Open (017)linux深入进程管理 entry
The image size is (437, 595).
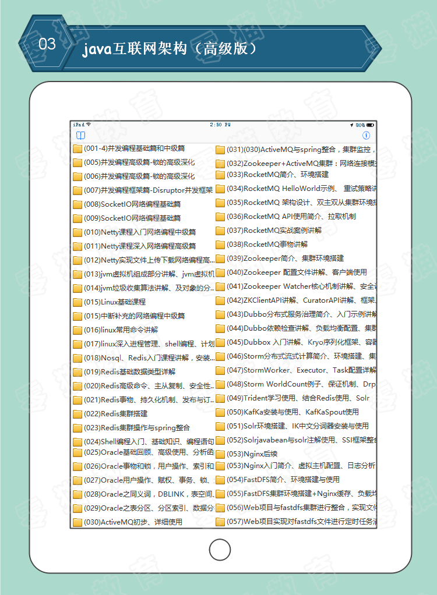tap(149, 344)
